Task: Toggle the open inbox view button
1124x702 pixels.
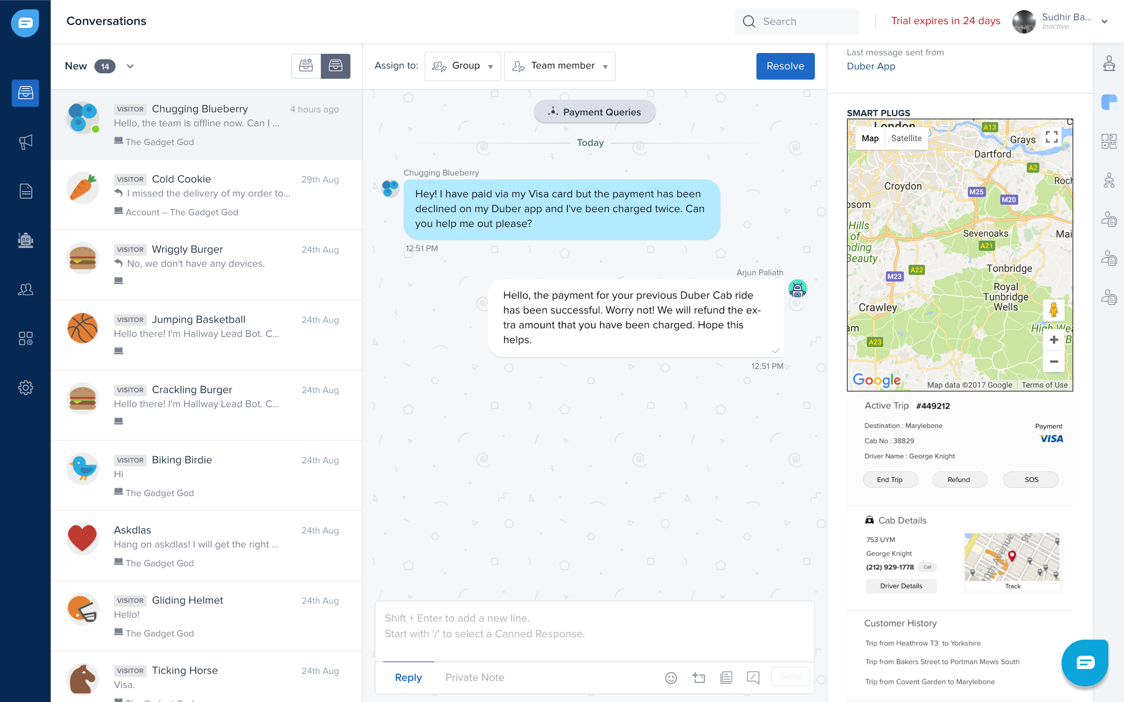Action: click(x=306, y=66)
